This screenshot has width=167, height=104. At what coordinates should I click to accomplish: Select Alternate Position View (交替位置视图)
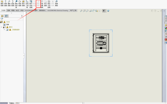[x=42, y=4]
